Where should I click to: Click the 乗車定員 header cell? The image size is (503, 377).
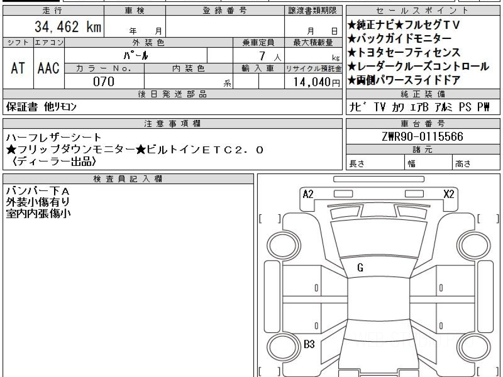[258, 42]
